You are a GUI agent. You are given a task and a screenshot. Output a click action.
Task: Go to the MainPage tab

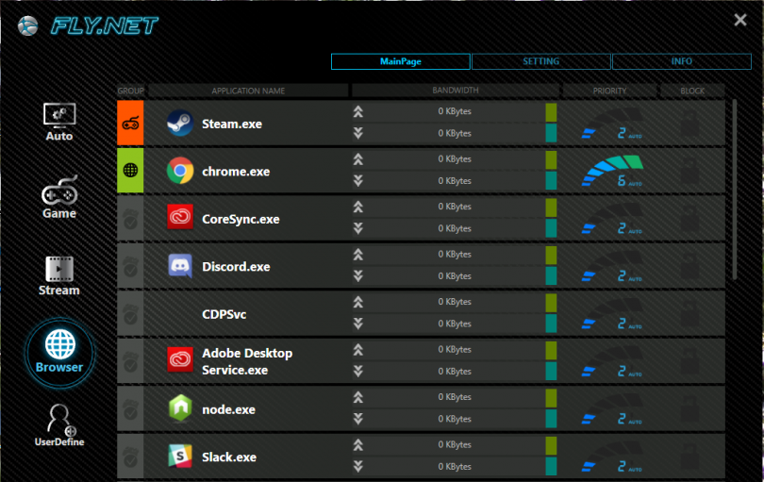(400, 61)
